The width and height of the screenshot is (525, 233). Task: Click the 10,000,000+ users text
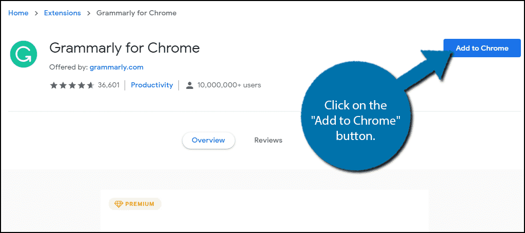pos(229,85)
